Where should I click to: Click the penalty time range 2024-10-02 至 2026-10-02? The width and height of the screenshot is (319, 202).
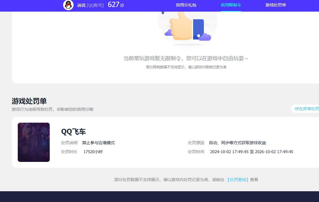point(252,152)
